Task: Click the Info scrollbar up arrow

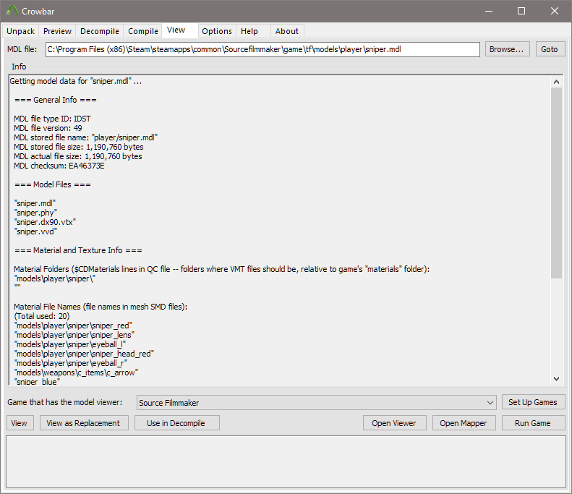Action: (556, 82)
